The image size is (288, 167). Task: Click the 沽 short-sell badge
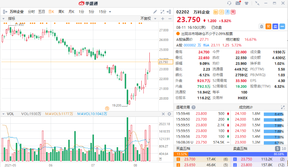[221, 12]
